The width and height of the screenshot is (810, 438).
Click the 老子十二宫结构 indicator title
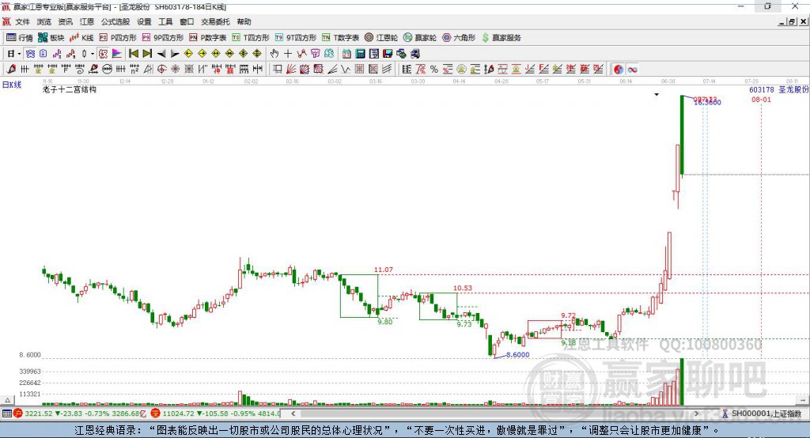(x=70, y=90)
